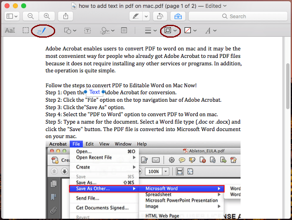Click the down arrow page button in Acrobat image
The width and height of the screenshot is (292, 220).
coord(65,171)
